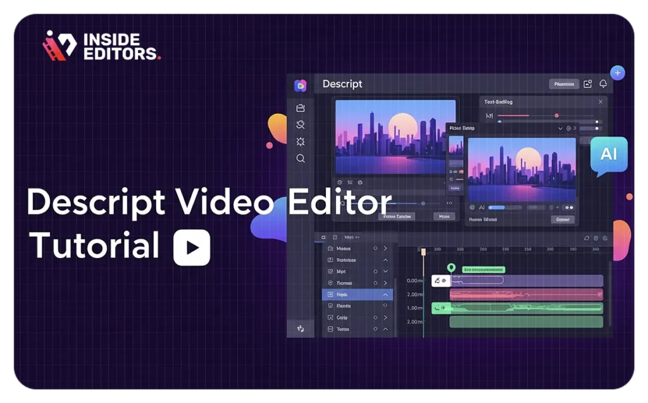
Task: Click the image share icon beside the bell
Action: coord(588,84)
